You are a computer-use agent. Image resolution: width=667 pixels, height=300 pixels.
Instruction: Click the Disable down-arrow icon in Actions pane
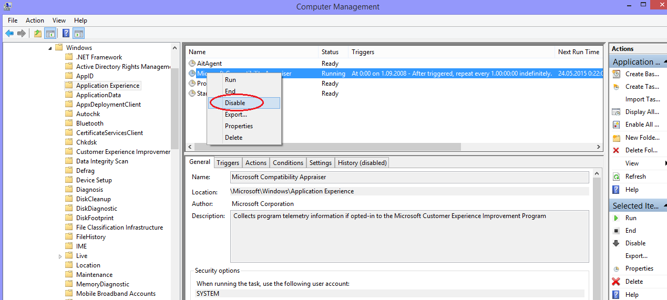pos(616,243)
